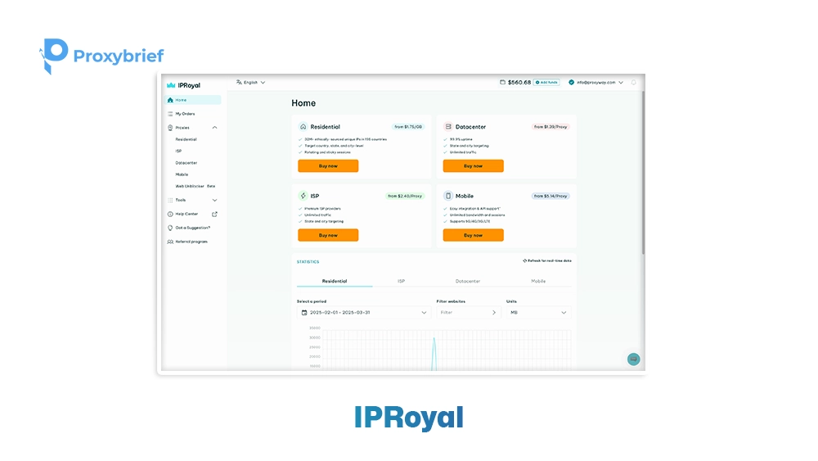The height and width of the screenshot is (461, 818).
Task: Click the calendar icon in period selector
Action: click(x=304, y=313)
